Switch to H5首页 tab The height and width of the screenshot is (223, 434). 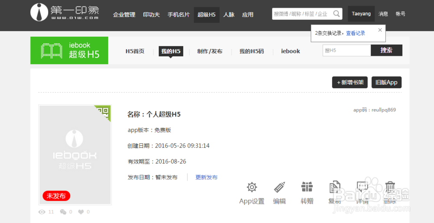coord(135,52)
